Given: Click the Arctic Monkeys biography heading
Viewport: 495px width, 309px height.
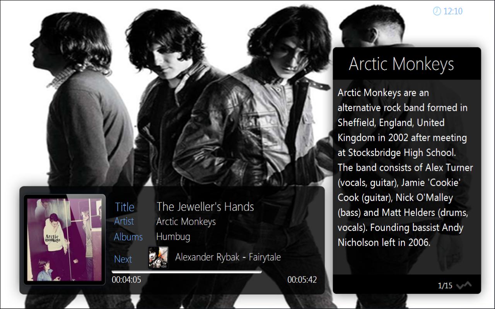Looking at the screenshot, I should coord(401,64).
